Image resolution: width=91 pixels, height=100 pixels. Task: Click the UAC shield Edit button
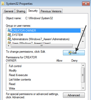[x=74, y=53]
